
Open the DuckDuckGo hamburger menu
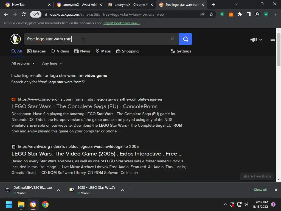coord(272,39)
